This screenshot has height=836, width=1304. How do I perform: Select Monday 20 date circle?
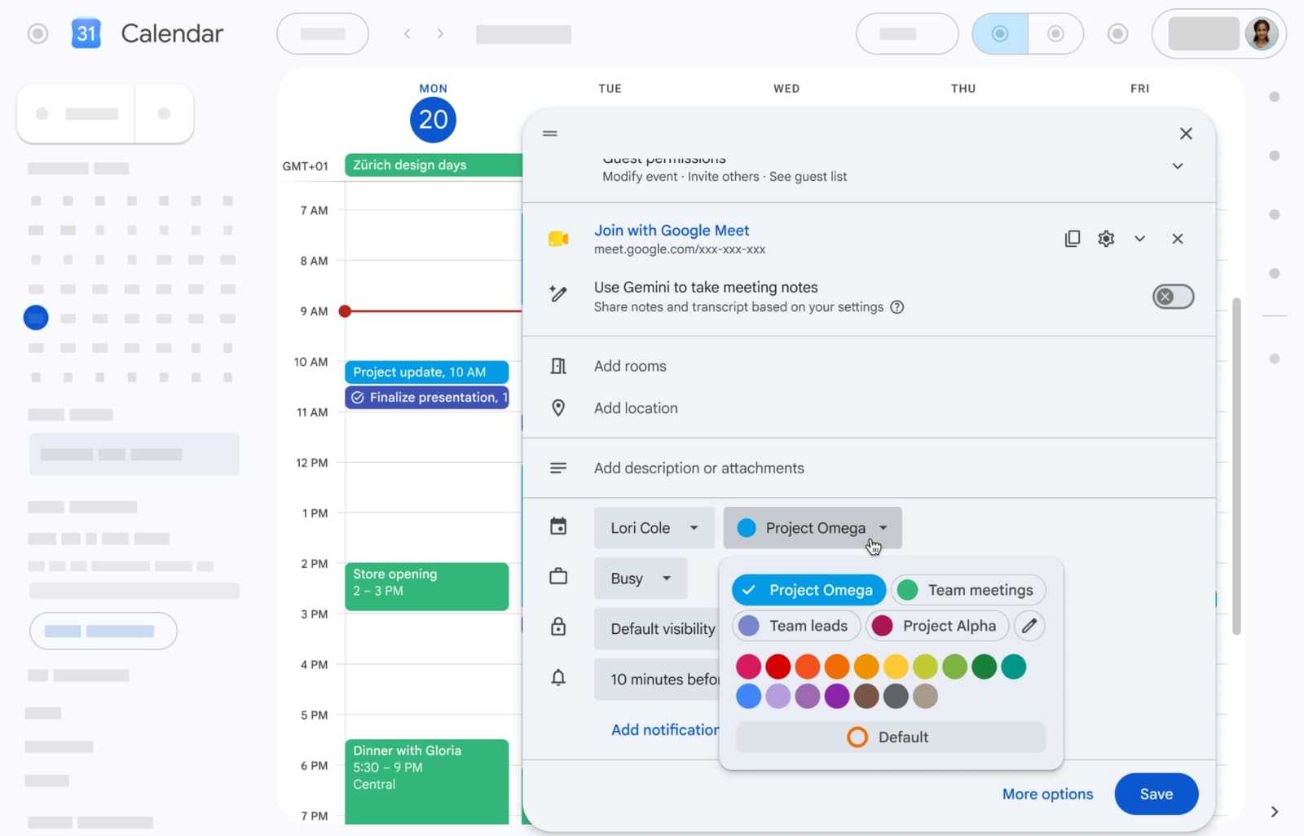point(433,120)
